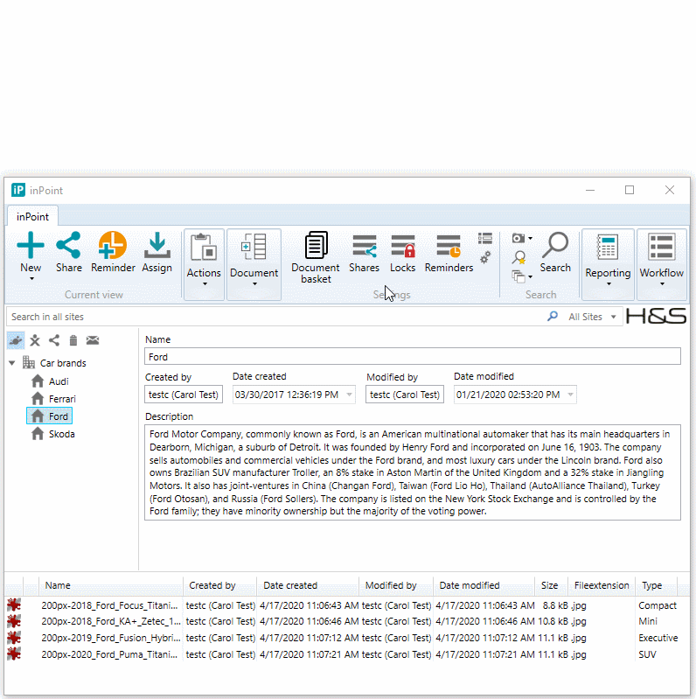Open the All Sites search scope dropdown
Image resolution: width=696 pixels, height=699 pixels.
pyautogui.click(x=593, y=317)
